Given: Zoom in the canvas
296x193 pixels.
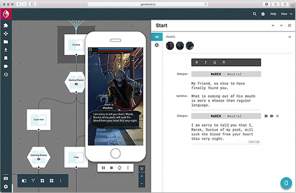Looking at the screenshot, I should [142, 176].
